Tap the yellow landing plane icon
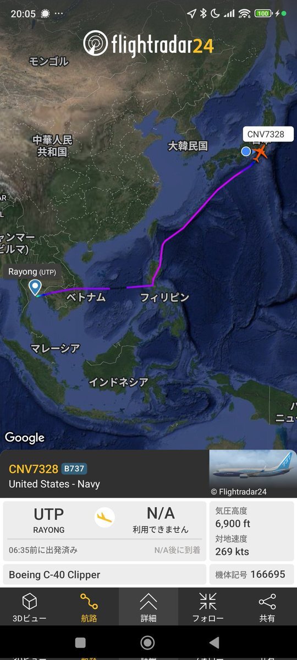The height and width of the screenshot is (660, 297). (x=105, y=518)
